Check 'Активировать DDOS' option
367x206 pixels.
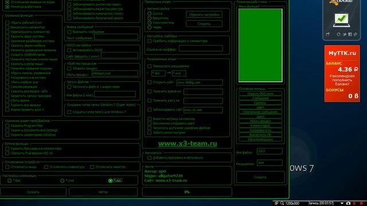[69, 50]
